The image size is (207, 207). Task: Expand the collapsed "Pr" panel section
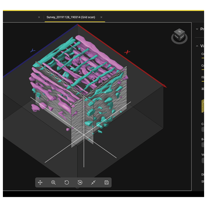coord(197,29)
